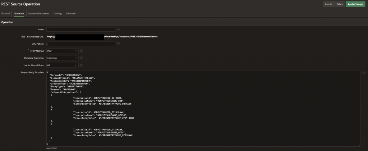
Task: View help for Use for Nested Rows
Action: 82,65
